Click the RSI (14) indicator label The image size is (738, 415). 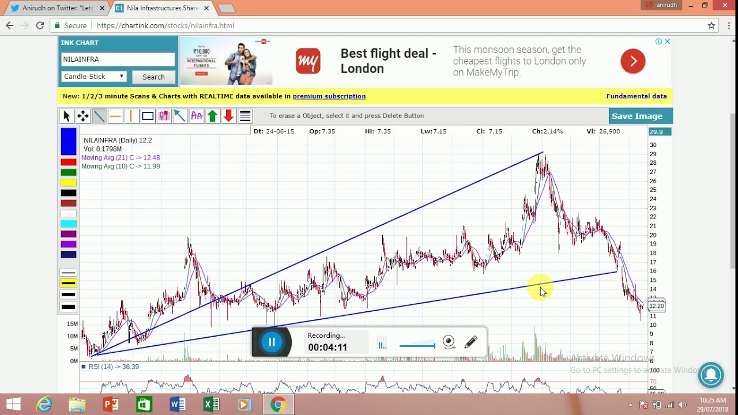point(114,367)
